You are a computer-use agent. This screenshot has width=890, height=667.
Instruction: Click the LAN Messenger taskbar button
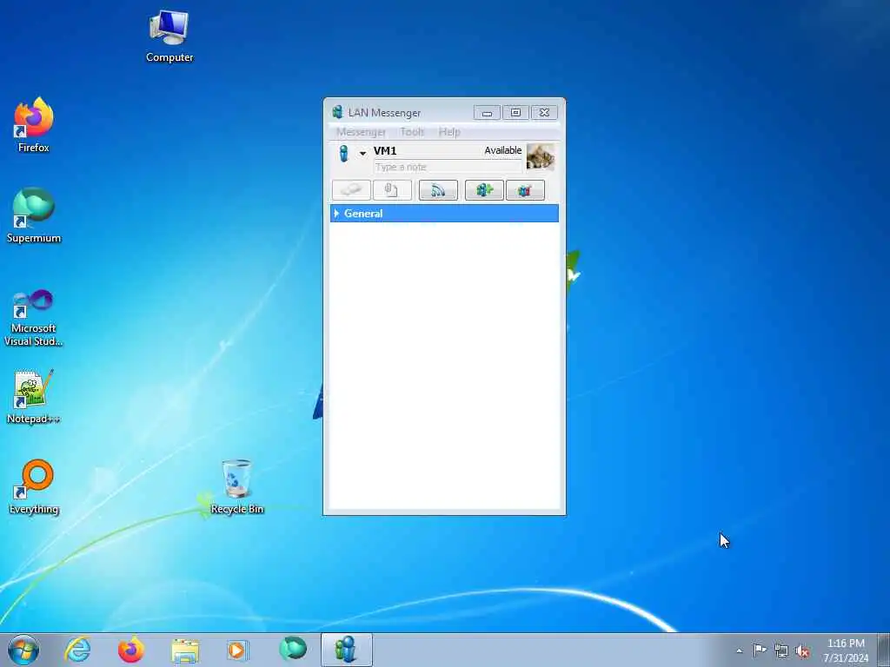pyautogui.click(x=347, y=650)
